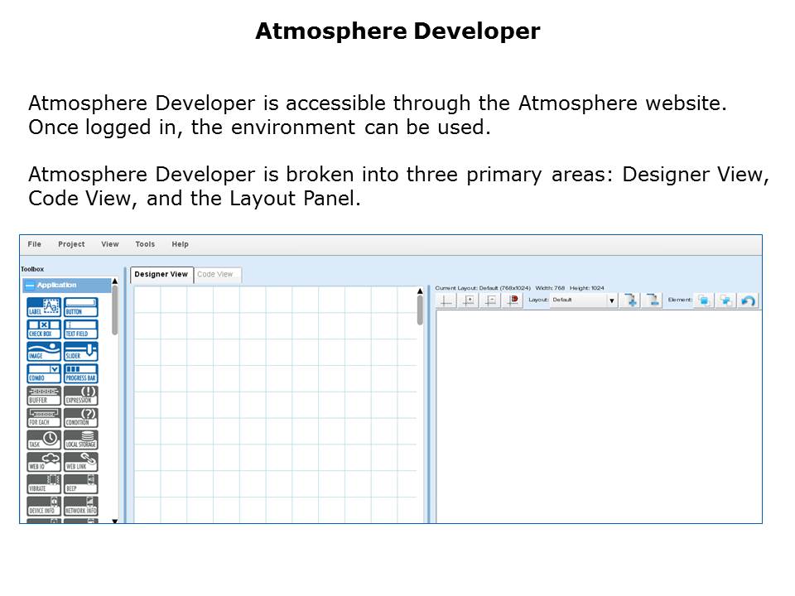Screen dimensions: 795x596
Task: Open the File menu
Action: (x=34, y=244)
